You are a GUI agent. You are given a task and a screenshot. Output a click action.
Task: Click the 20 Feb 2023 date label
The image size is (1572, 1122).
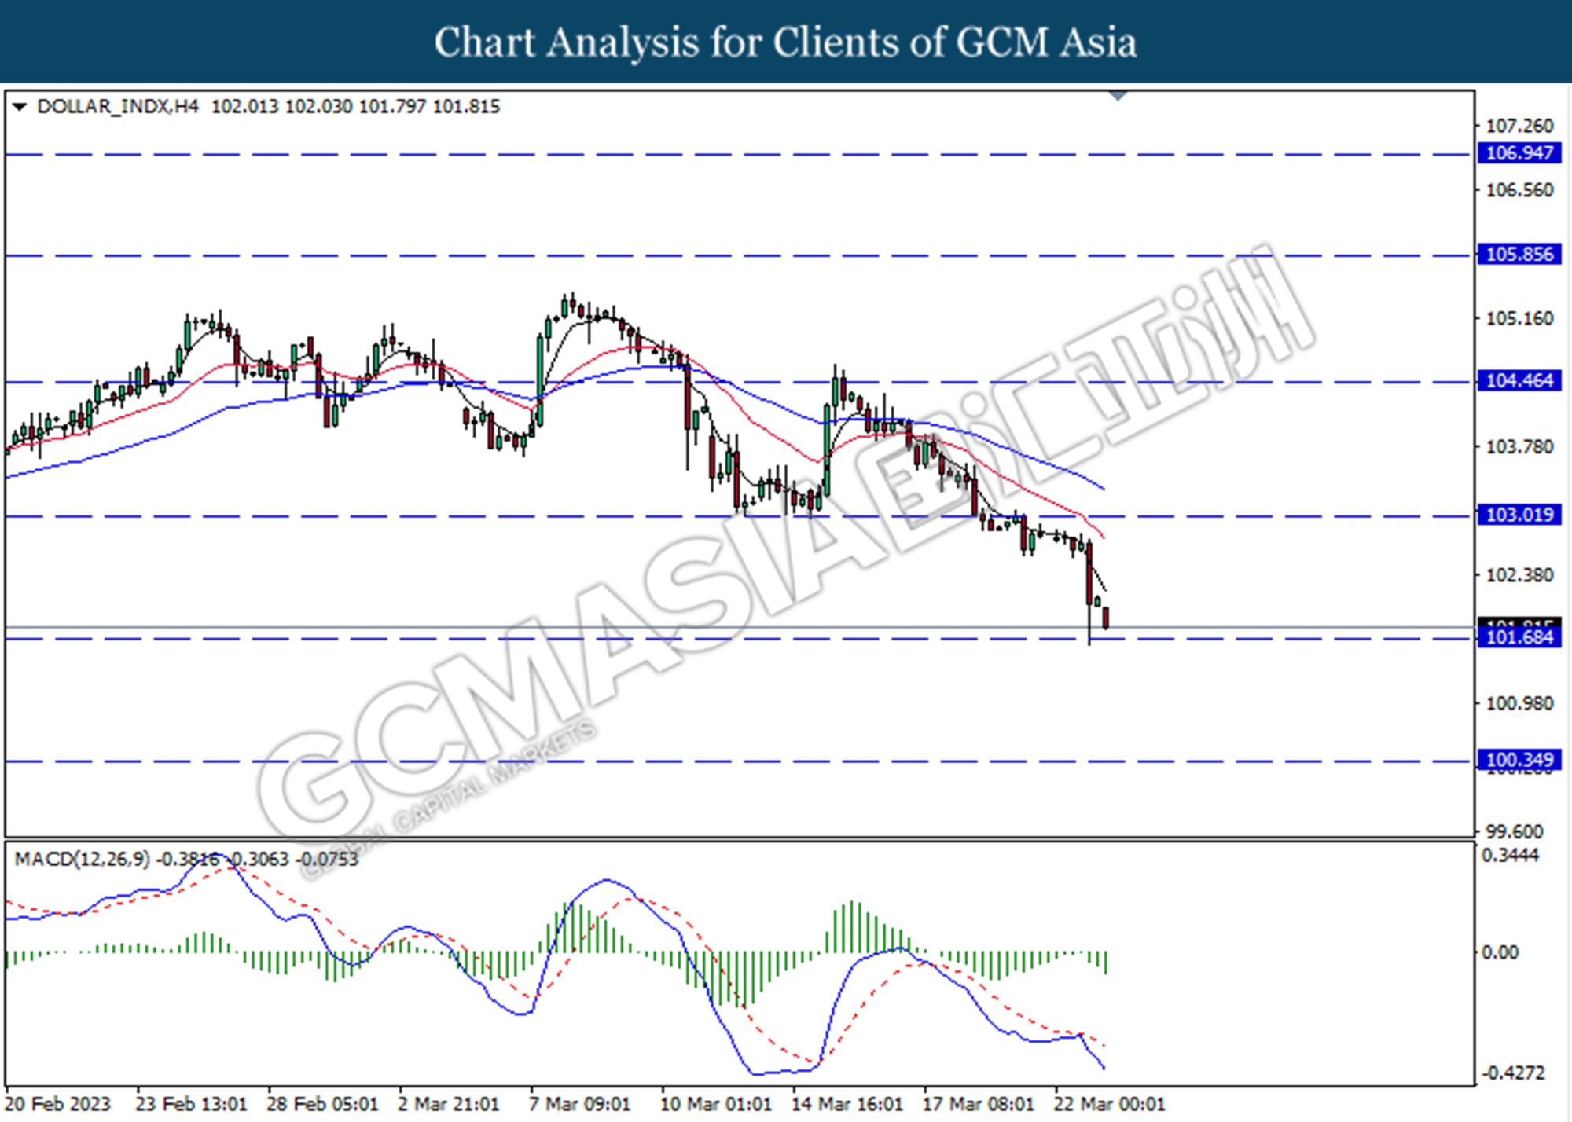(x=57, y=1104)
